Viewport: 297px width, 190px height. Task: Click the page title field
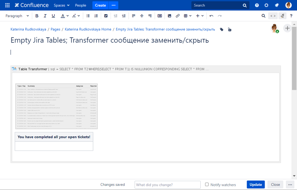tap(110, 40)
